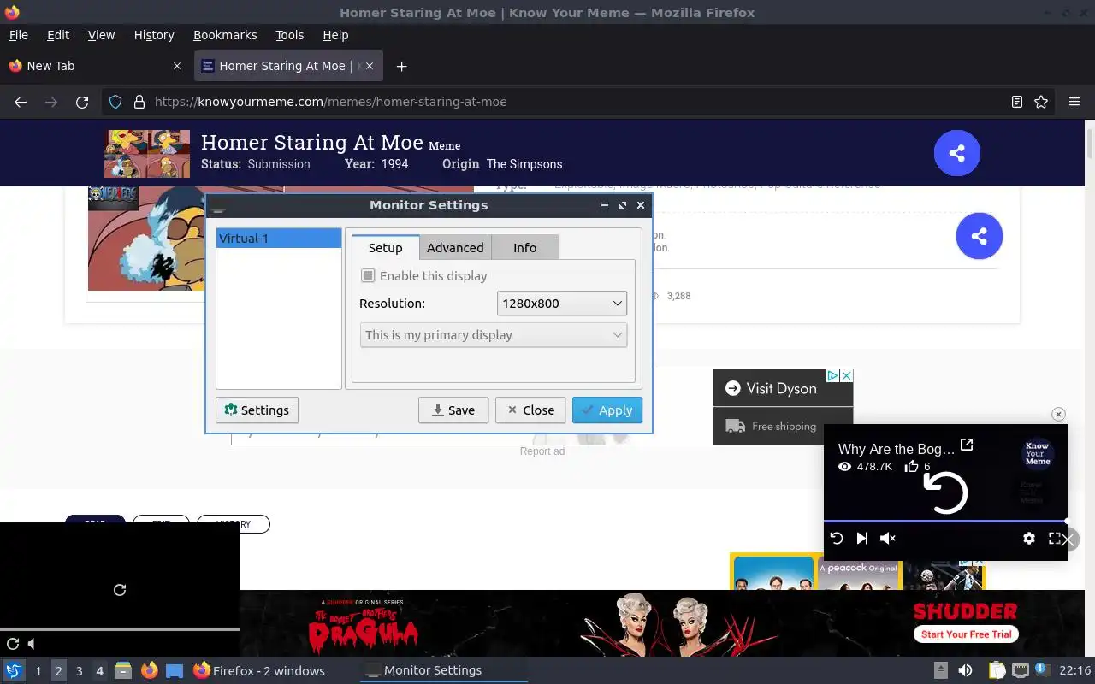
Task: Close the Dyson ad with X icon
Action: 846,375
